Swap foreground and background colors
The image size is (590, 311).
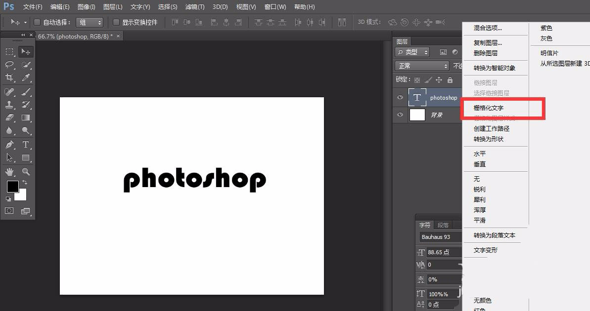(x=24, y=182)
